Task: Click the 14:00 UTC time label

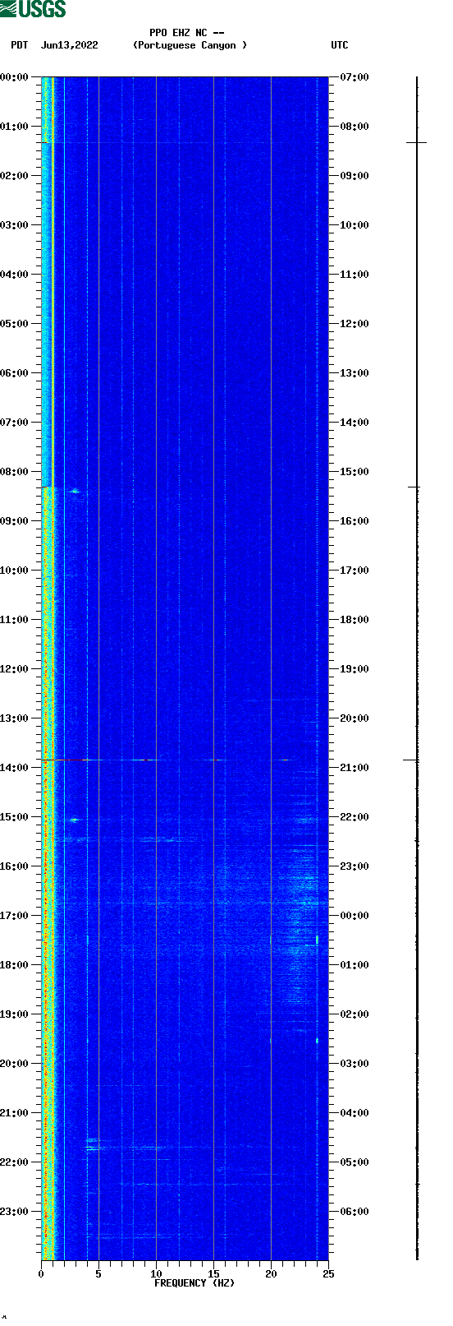Action: click(x=355, y=423)
